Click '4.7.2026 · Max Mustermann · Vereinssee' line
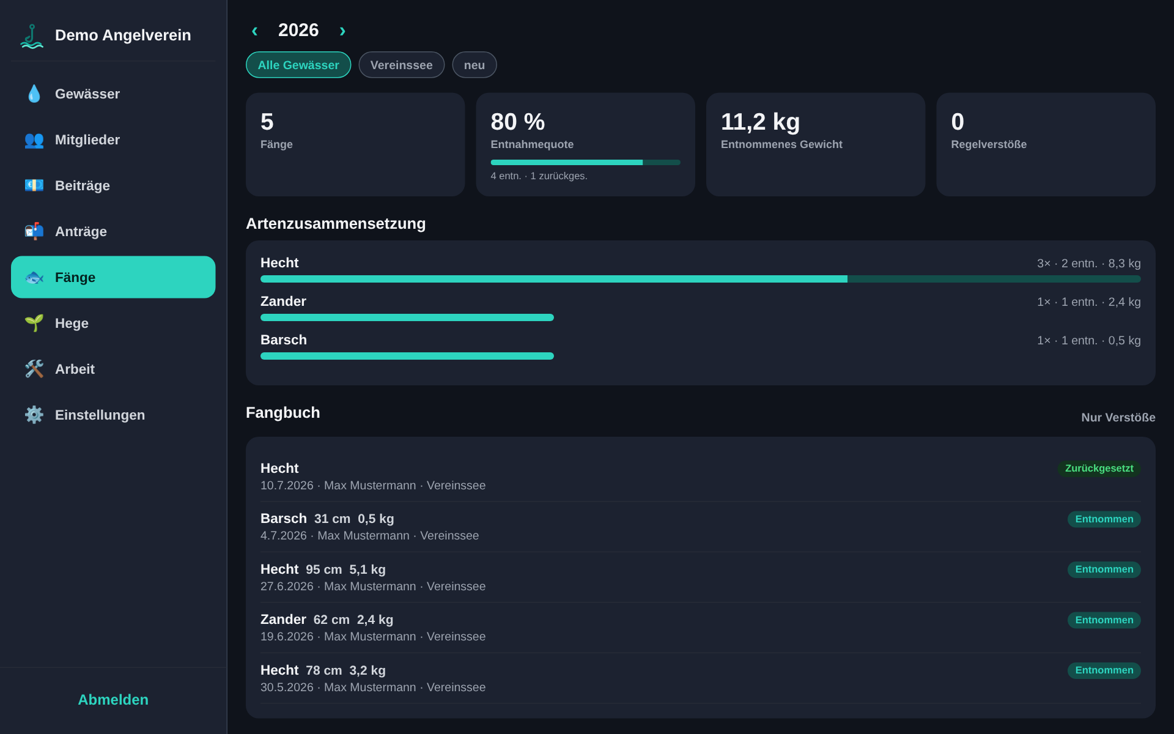The height and width of the screenshot is (734, 1174). click(x=369, y=536)
